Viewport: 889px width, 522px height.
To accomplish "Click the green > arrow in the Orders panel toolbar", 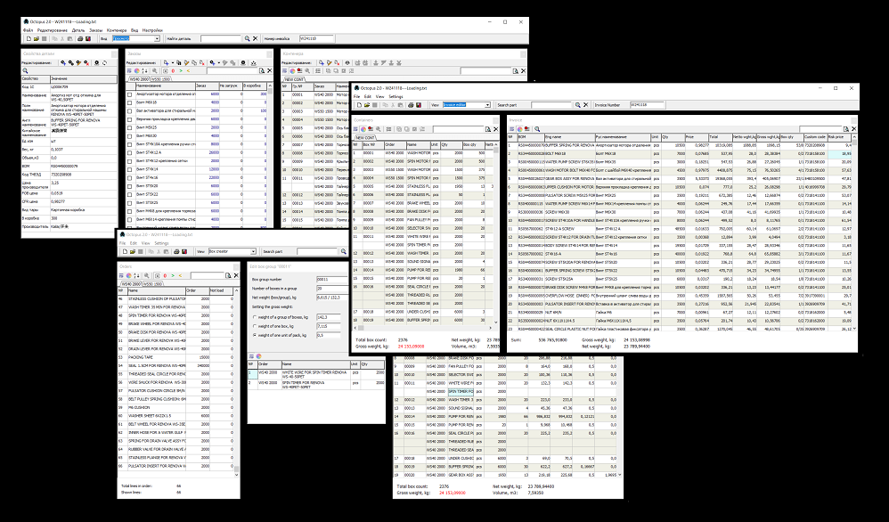I will click(x=173, y=275).
